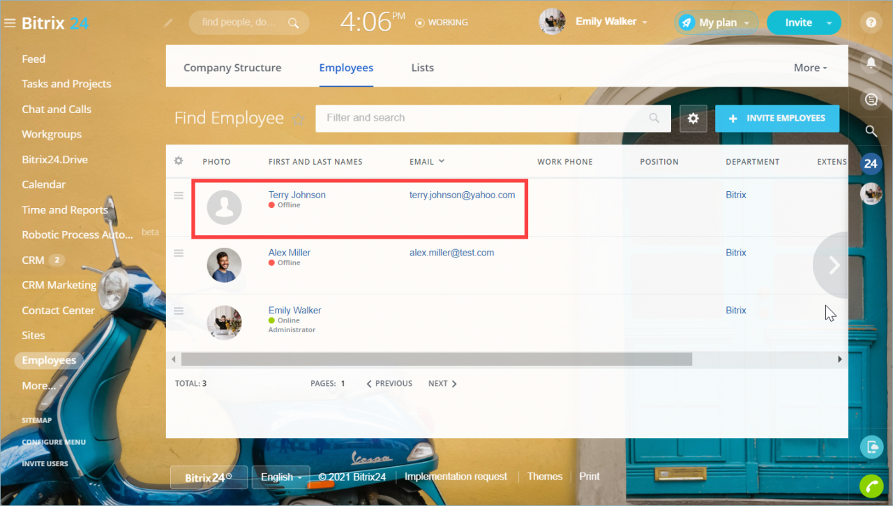Toggle the WORKING status indicator
This screenshot has width=893, height=506.
point(442,22)
